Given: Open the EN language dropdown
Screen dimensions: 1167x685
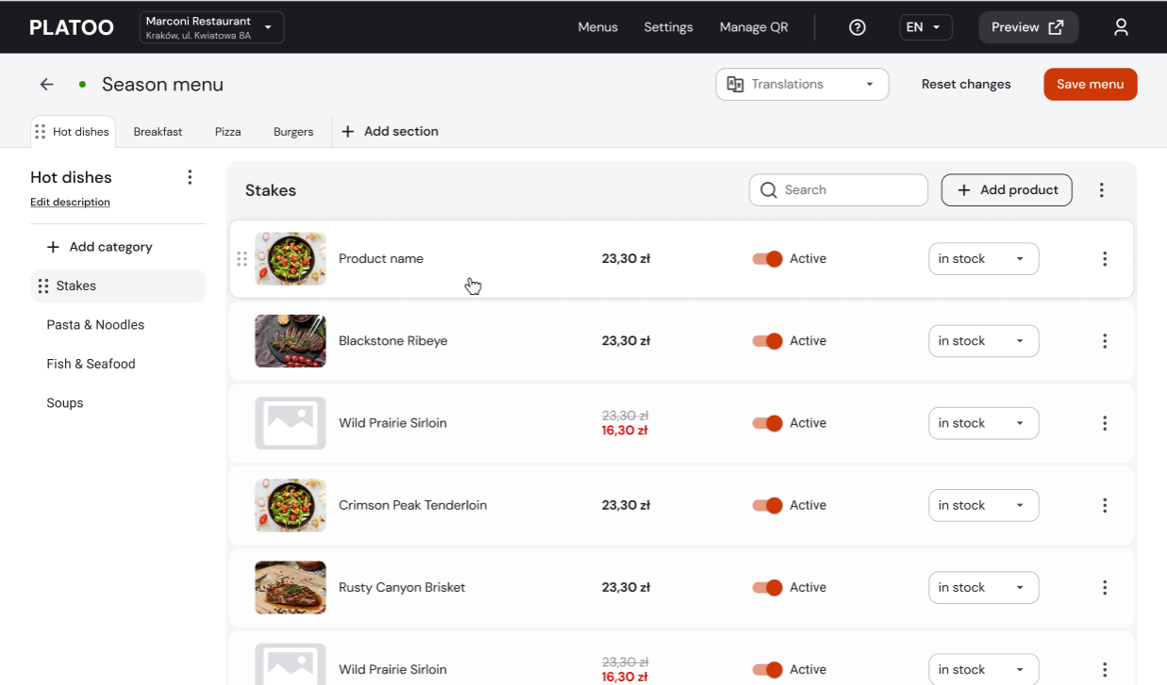Looking at the screenshot, I should (x=925, y=26).
